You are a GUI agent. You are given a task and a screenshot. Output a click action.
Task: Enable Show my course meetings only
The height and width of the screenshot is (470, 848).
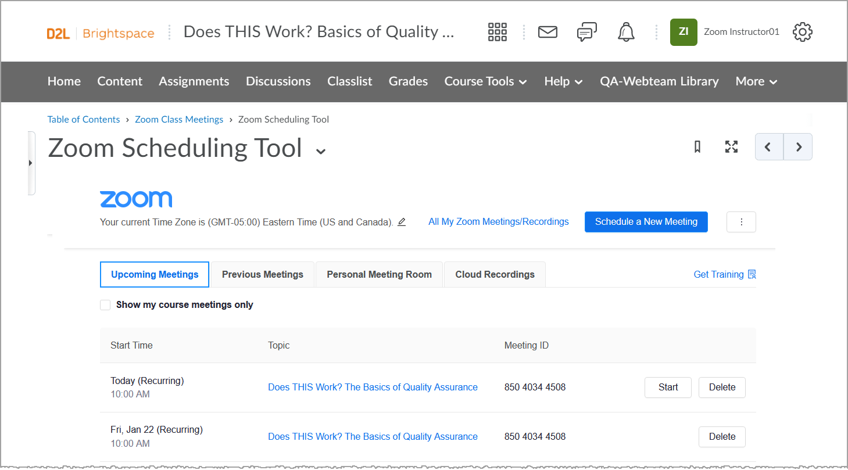[x=105, y=305]
